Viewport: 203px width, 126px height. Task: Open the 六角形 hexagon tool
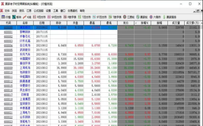point(155,17)
